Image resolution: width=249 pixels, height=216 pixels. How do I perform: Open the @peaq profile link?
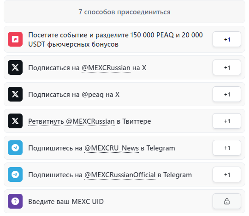93,95
